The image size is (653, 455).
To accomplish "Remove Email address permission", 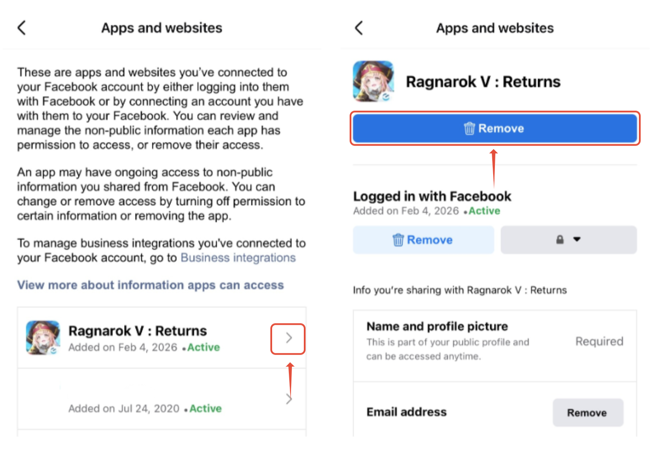I will click(x=588, y=412).
